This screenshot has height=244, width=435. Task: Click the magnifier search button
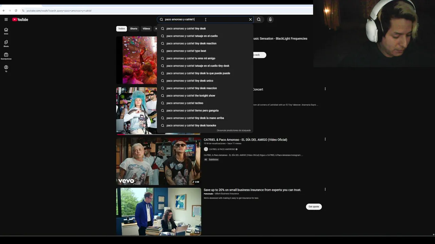(259, 19)
